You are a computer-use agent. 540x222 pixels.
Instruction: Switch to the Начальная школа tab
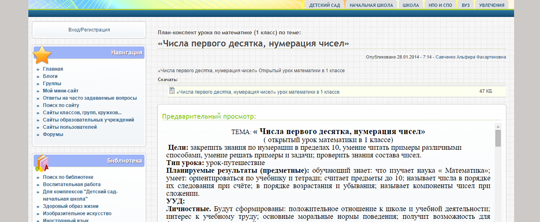pos(371,5)
